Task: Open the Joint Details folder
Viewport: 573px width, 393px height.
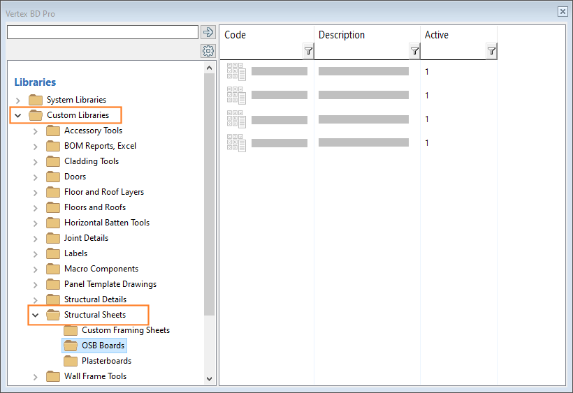Action: (x=86, y=238)
